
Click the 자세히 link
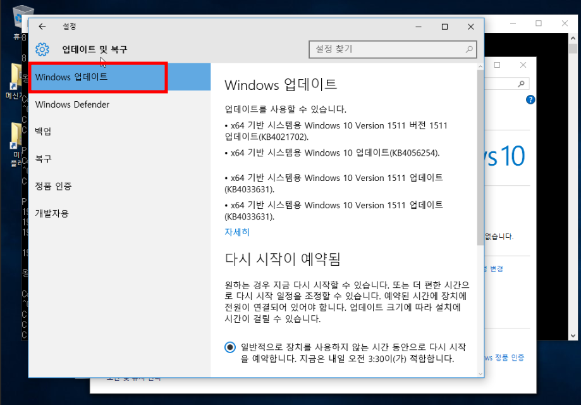coord(237,232)
